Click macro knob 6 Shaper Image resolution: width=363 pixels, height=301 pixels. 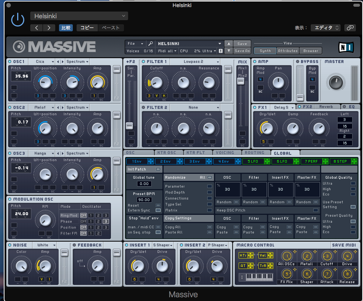tap(307, 274)
